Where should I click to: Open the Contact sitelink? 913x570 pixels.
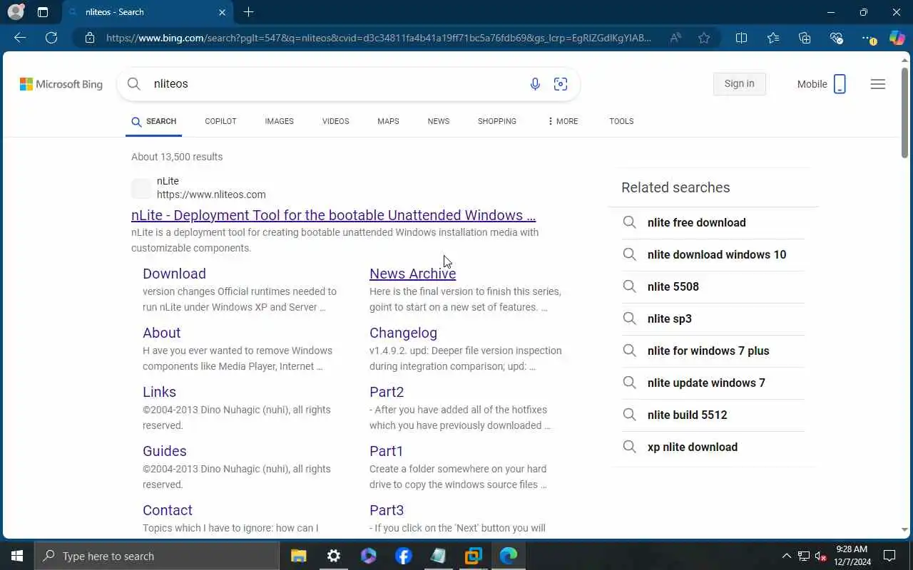[167, 510]
